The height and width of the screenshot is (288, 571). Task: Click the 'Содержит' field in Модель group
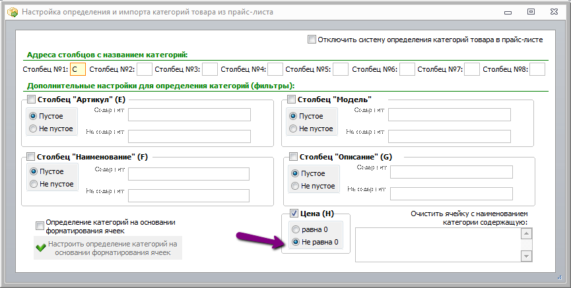(x=450, y=115)
